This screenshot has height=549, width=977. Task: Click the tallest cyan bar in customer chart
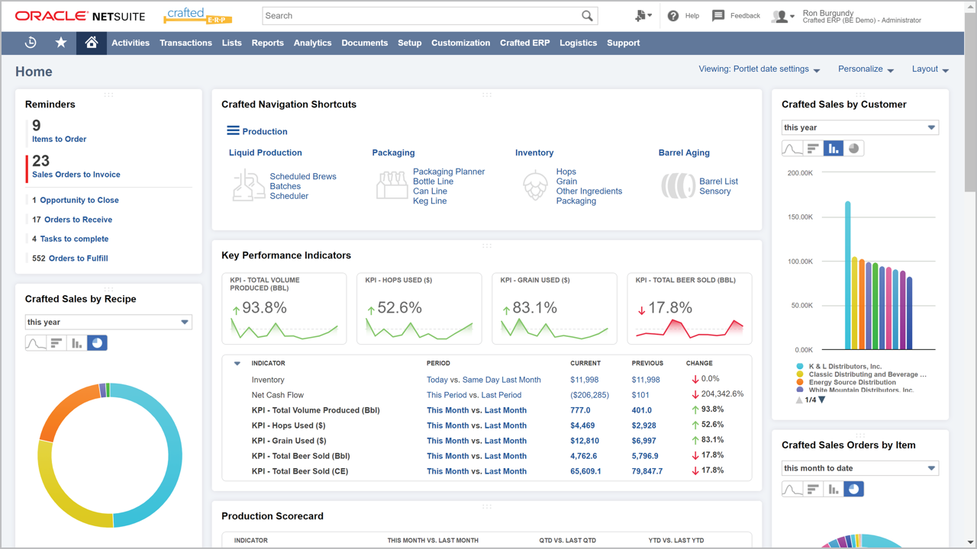tap(848, 275)
